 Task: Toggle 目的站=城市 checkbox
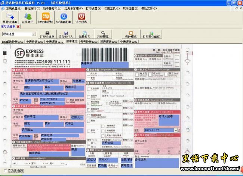coord(5,171)
